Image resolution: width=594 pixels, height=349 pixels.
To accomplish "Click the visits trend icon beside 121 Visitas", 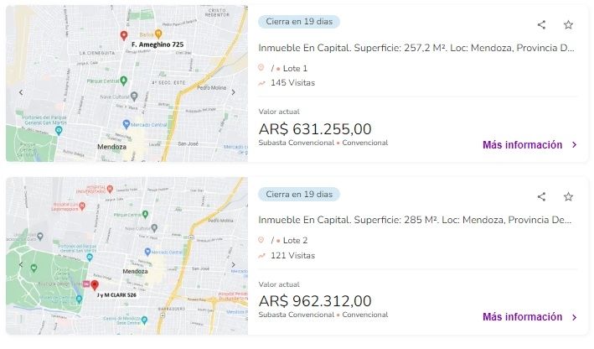I will [x=262, y=255].
